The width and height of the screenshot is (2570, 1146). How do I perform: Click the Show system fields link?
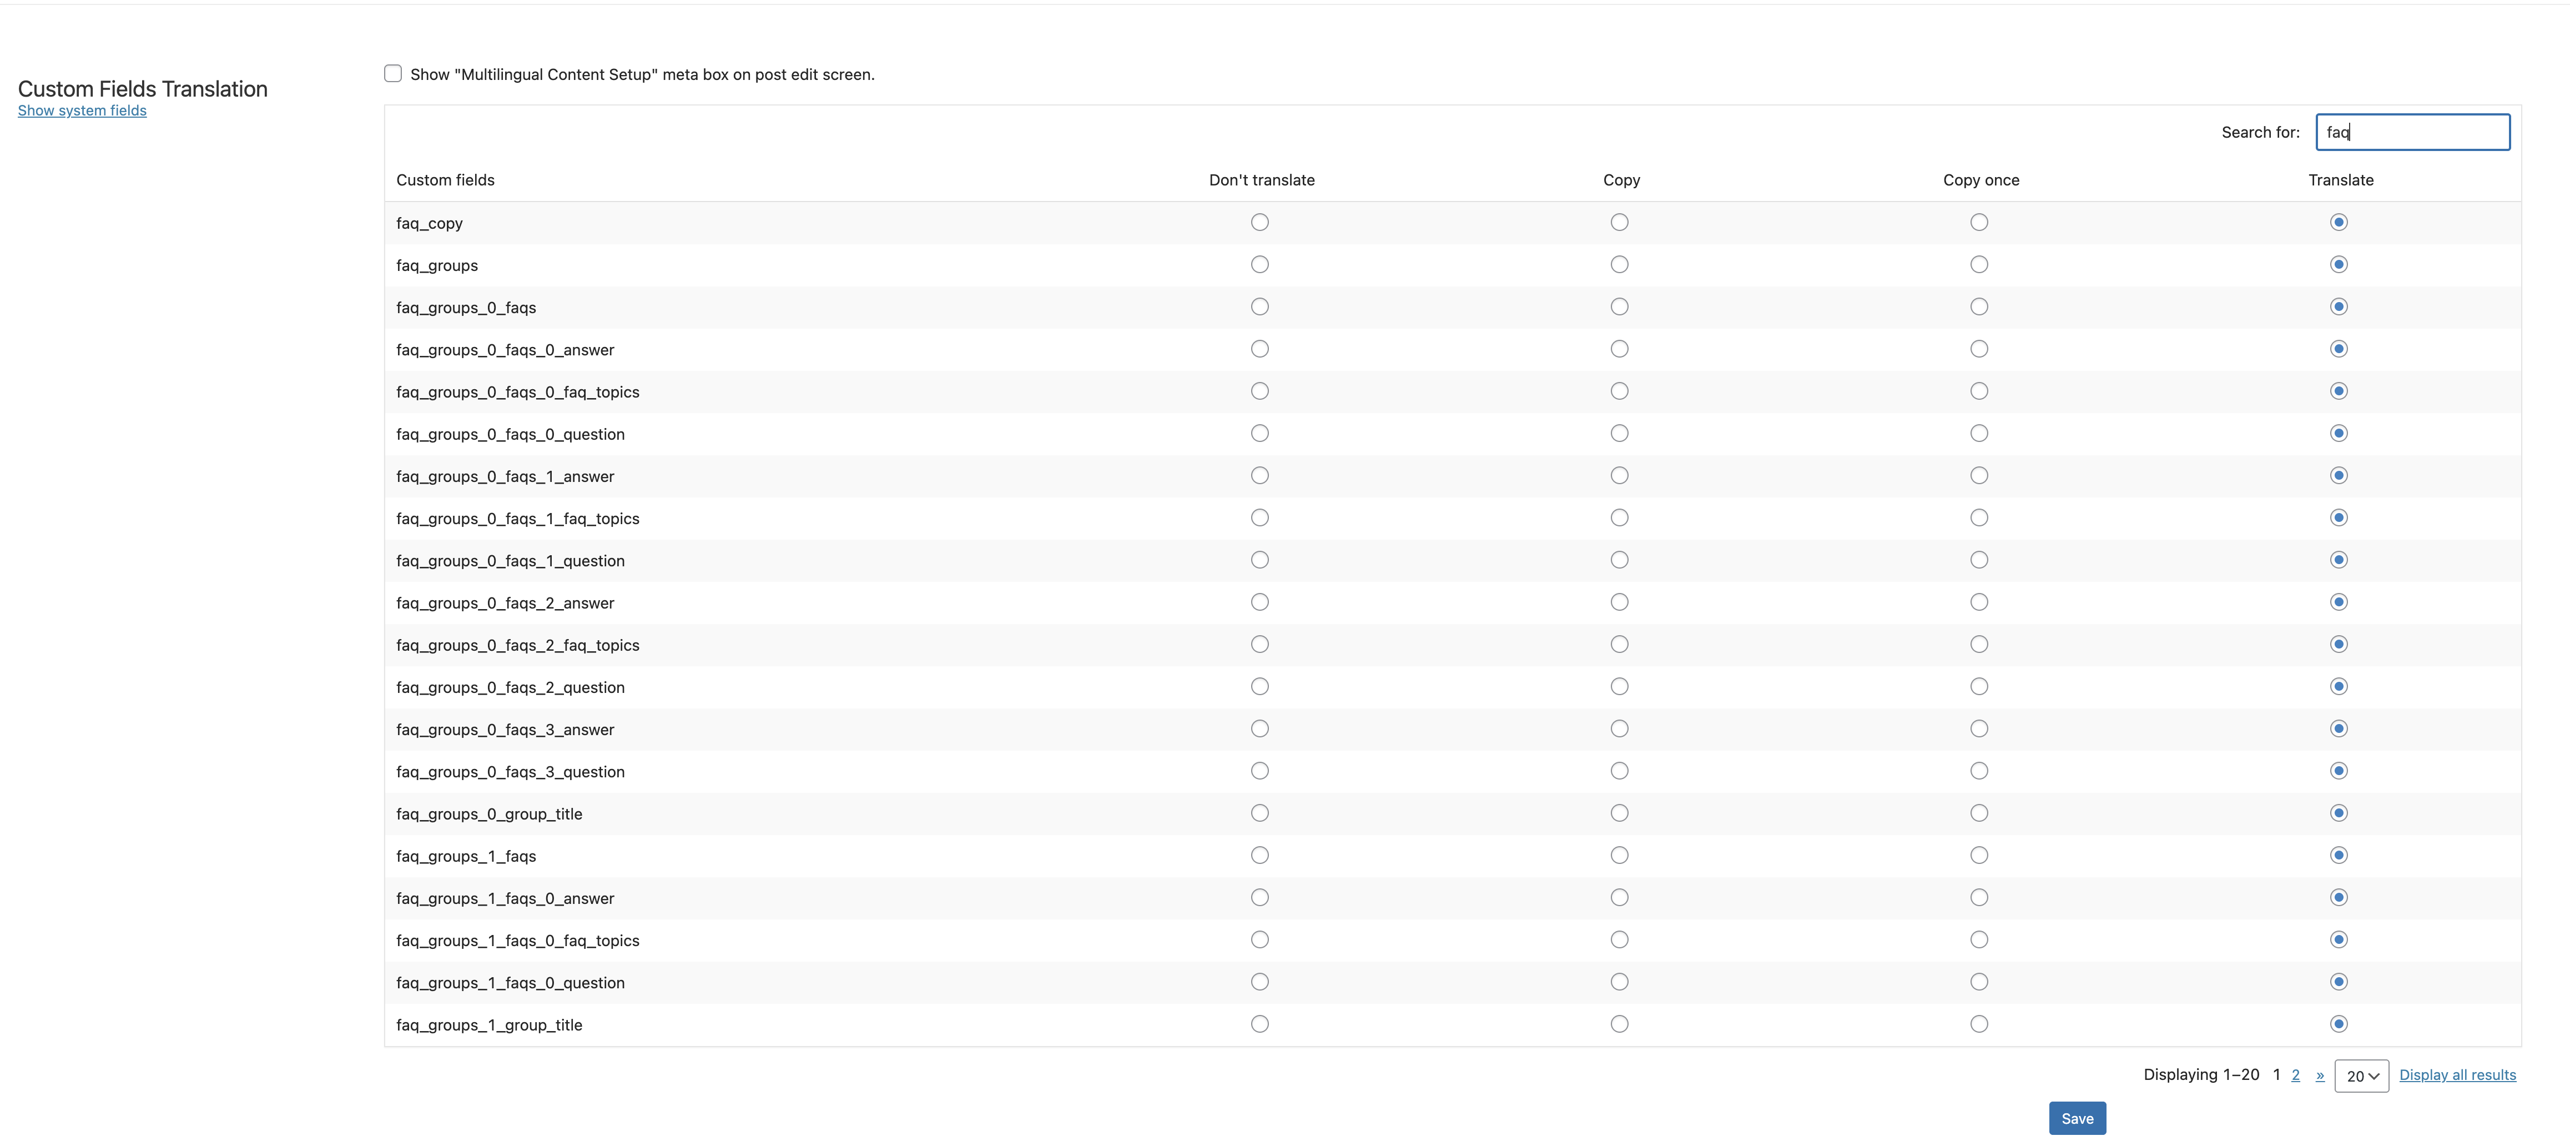point(82,111)
